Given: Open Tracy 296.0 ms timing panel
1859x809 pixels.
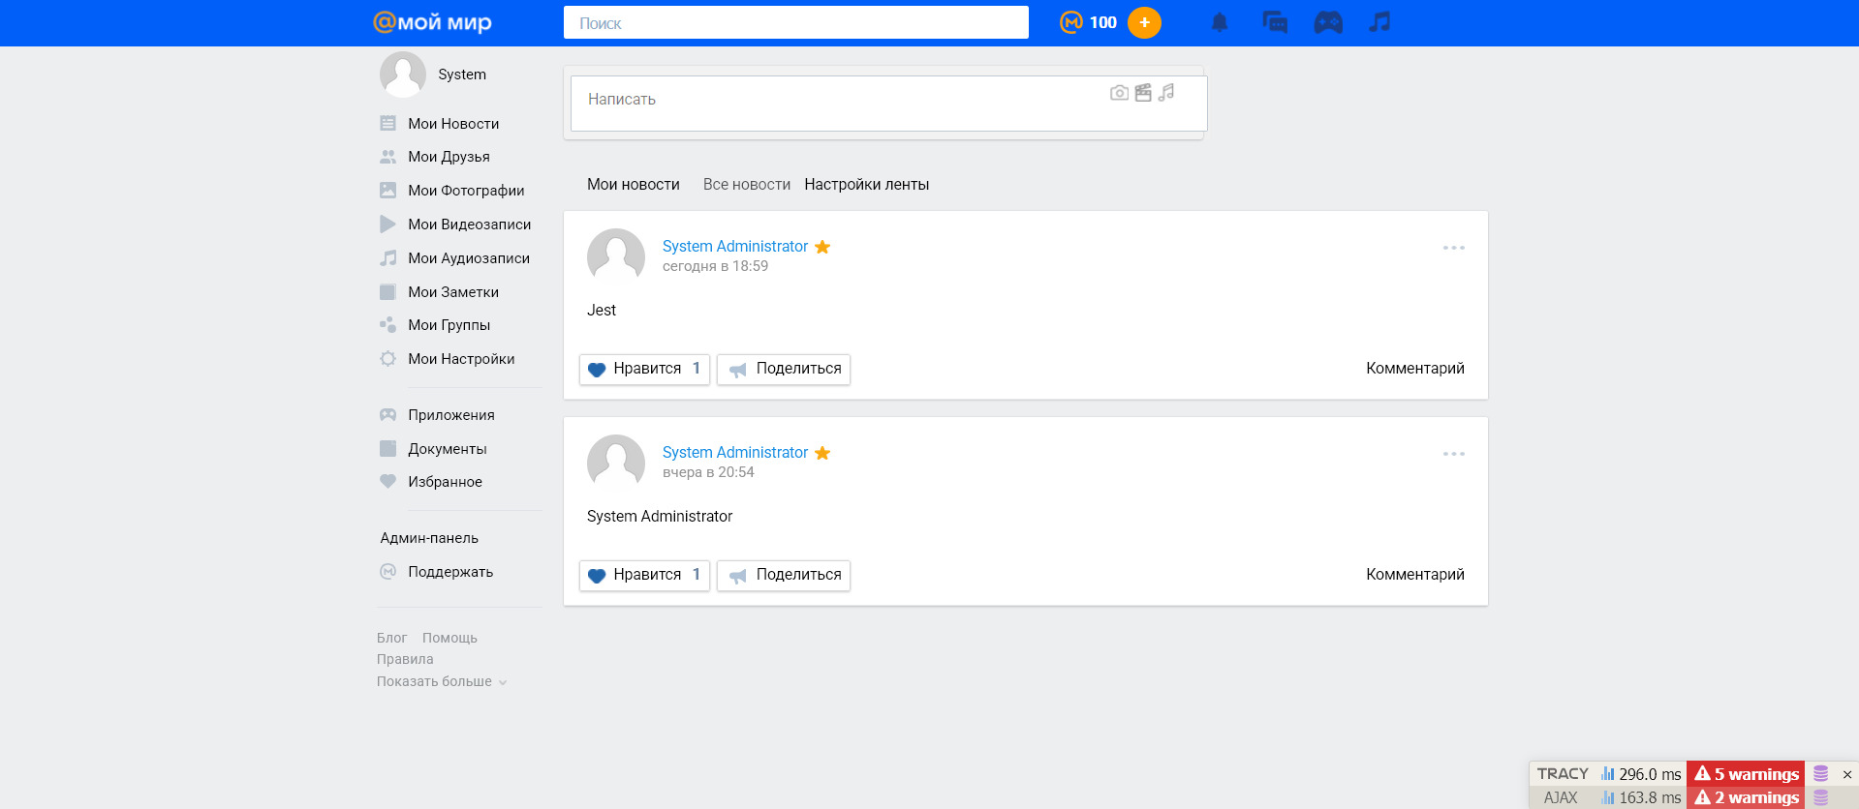Looking at the screenshot, I should click(1641, 774).
